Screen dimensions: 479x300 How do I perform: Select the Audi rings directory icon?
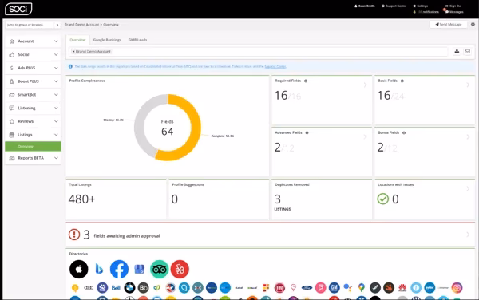(x=89, y=287)
